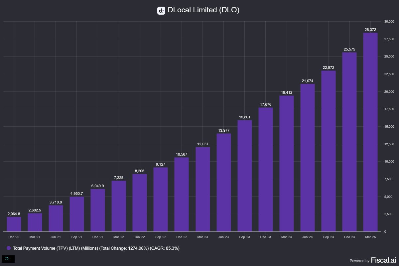Click the 2,602.5 value label
399x266 pixels.
(x=35, y=210)
